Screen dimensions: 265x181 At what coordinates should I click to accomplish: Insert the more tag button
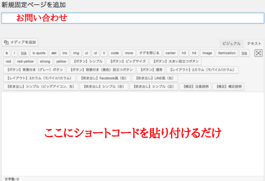pyautogui.click(x=129, y=53)
